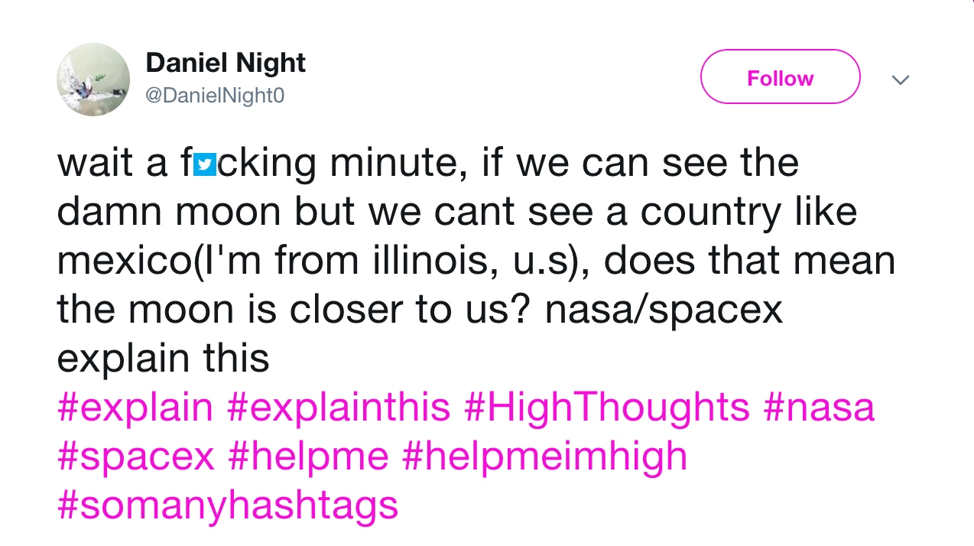Open the #explain hashtag
This screenshot has width=974, height=546.
[135, 406]
